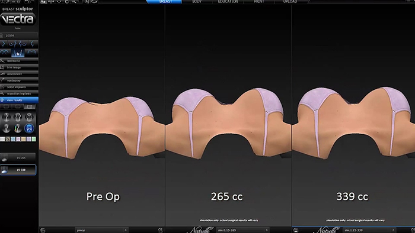Click the color-map profile display mode button
Image resolution: width=415 pixels, height=233 pixels.
[x=17, y=128]
